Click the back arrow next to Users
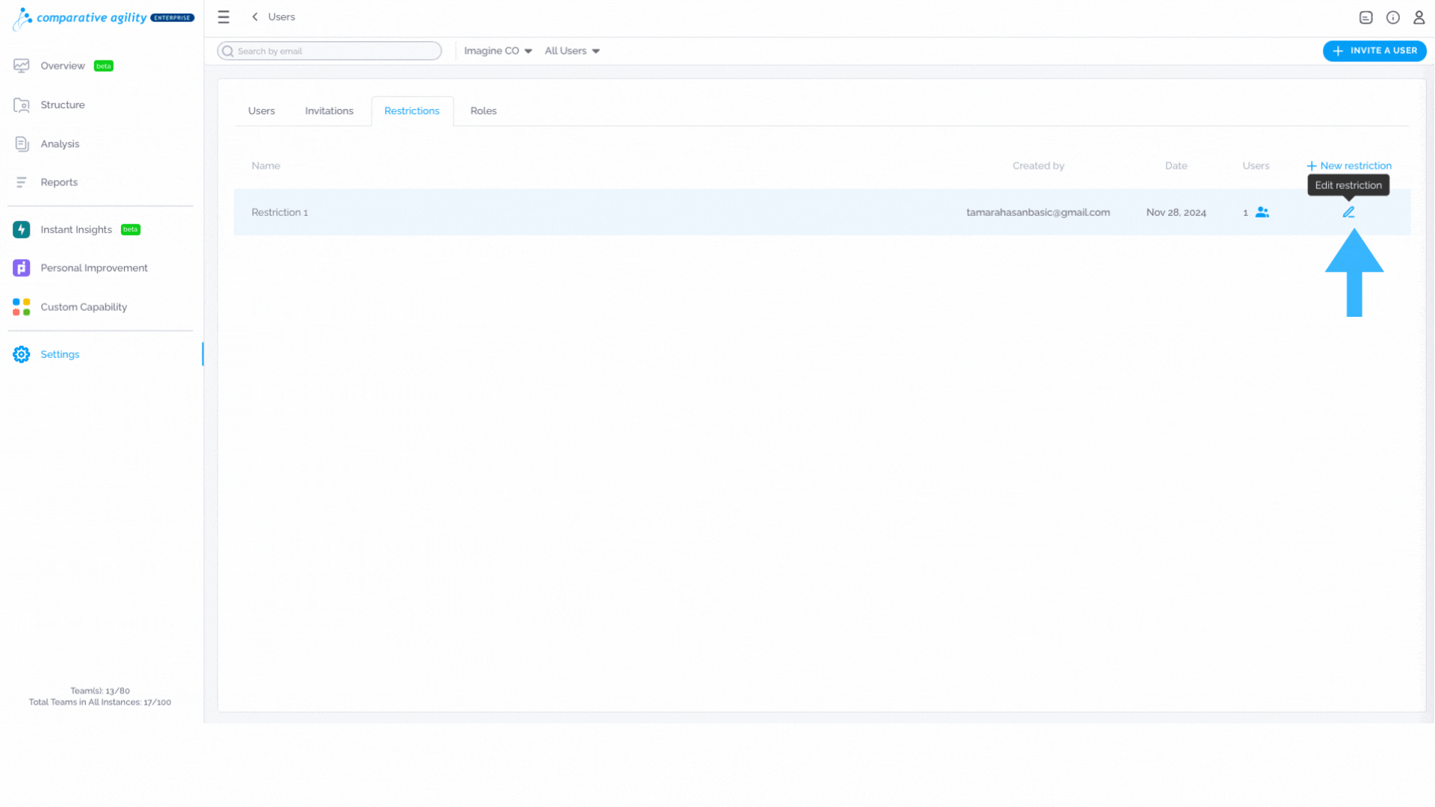1435x807 pixels. click(x=255, y=16)
